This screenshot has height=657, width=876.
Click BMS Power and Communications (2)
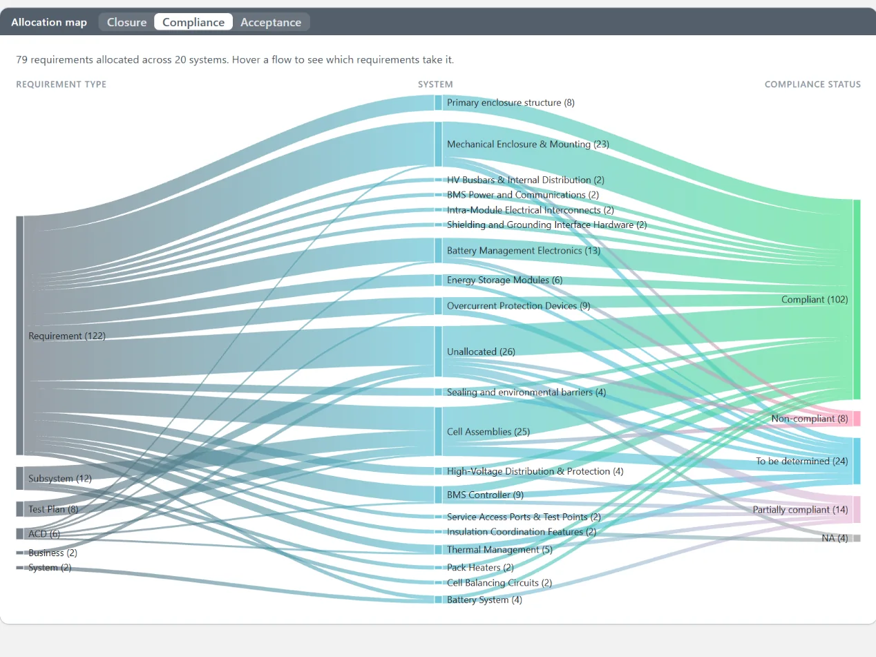[523, 195]
